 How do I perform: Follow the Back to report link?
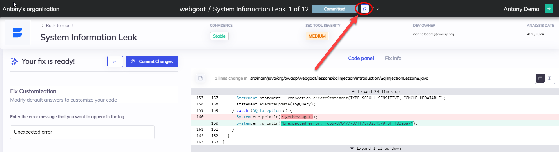[x=60, y=26]
